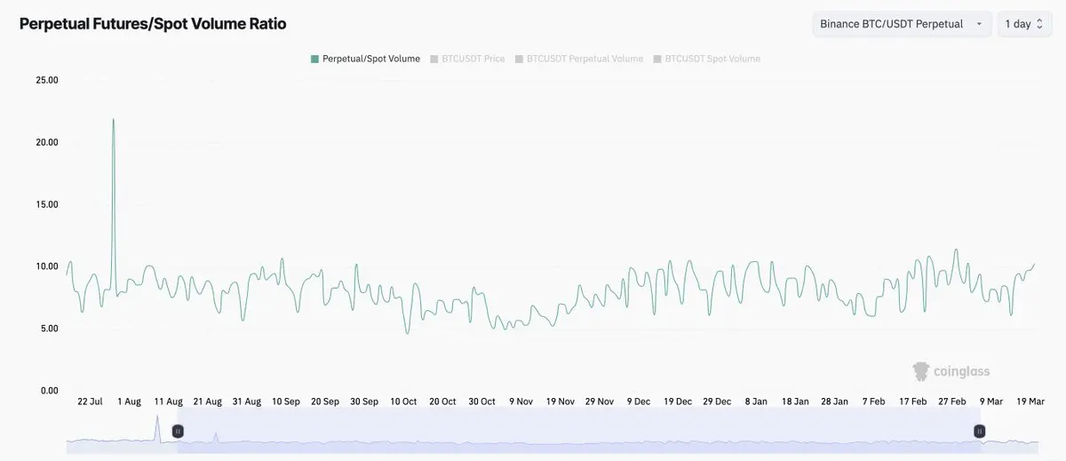This screenshot has width=1066, height=461.
Task: Click the exchange dropdown arrow
Action: point(979,24)
